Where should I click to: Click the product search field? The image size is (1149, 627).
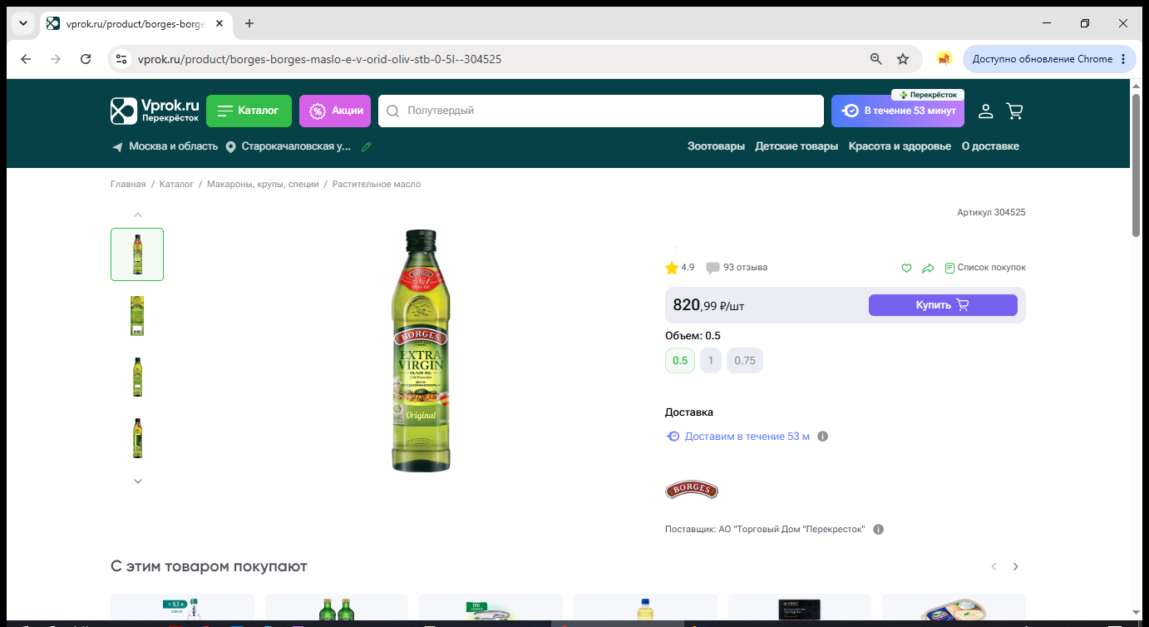tap(600, 111)
